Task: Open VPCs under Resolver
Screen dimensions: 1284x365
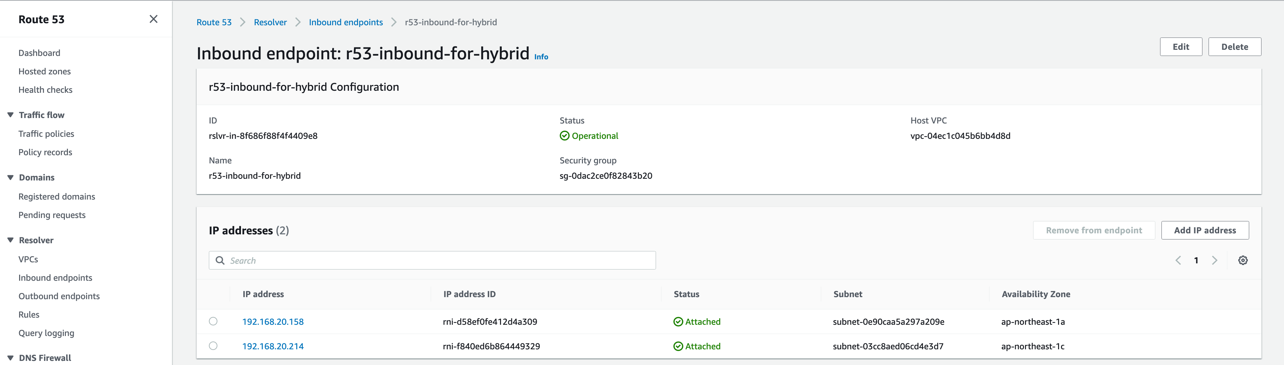Action: [28, 260]
